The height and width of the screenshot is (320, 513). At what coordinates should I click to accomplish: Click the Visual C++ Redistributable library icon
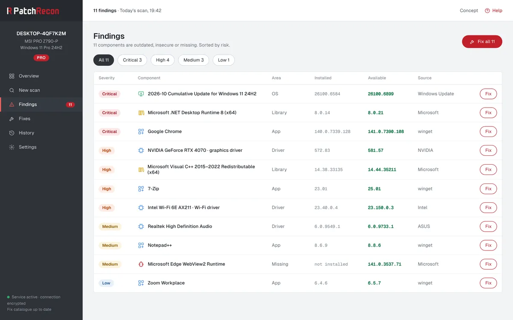tap(141, 170)
